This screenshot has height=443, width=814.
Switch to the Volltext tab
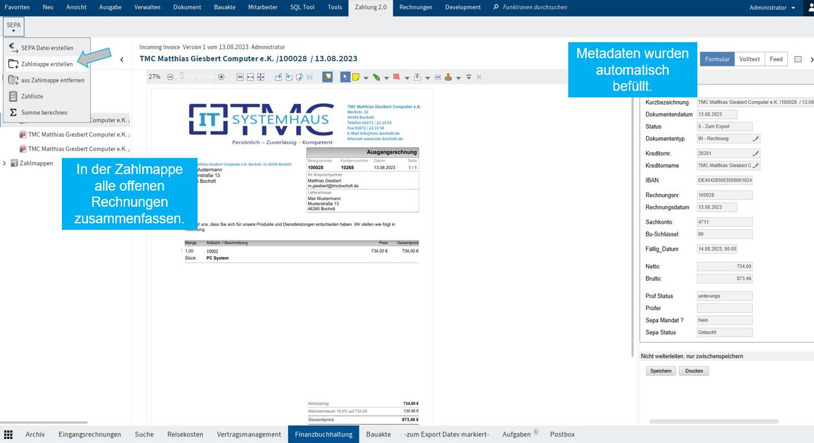[x=749, y=59]
